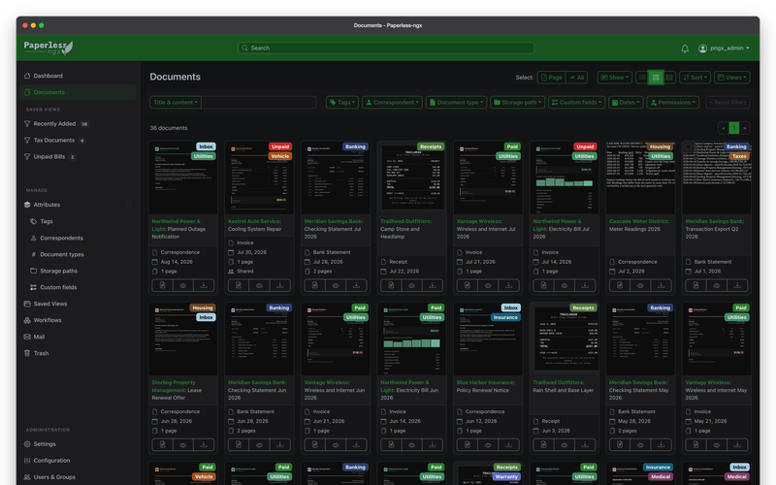Toggle preview eye for Lease Renewal Offer
776x485 pixels.
(183, 444)
